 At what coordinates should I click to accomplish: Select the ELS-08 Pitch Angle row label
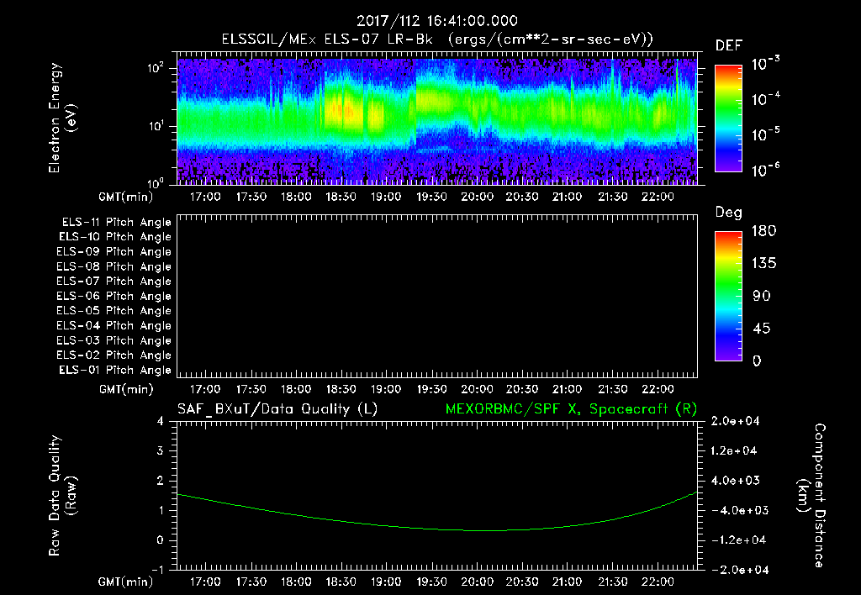[x=114, y=266]
